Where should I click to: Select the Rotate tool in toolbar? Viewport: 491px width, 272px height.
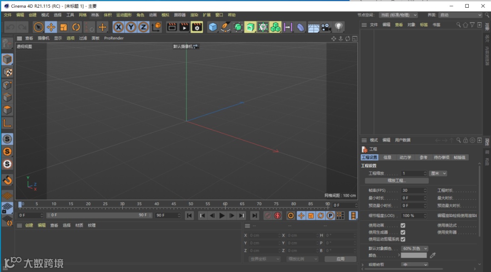point(76,27)
